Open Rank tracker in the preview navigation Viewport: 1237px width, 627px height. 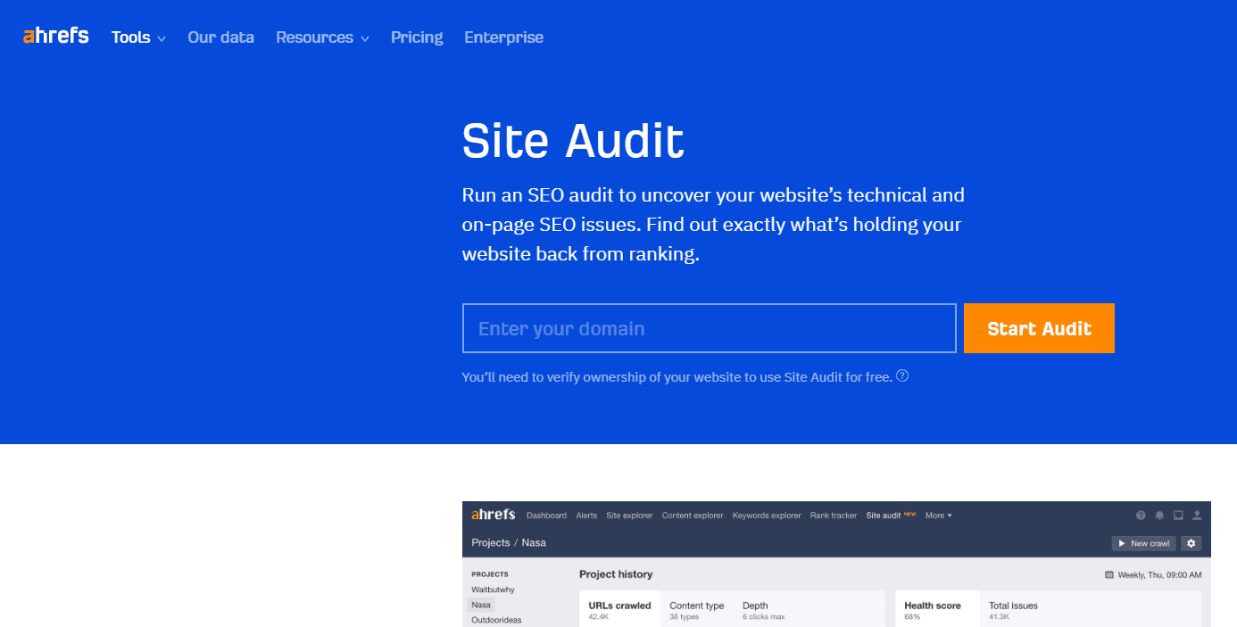(834, 516)
